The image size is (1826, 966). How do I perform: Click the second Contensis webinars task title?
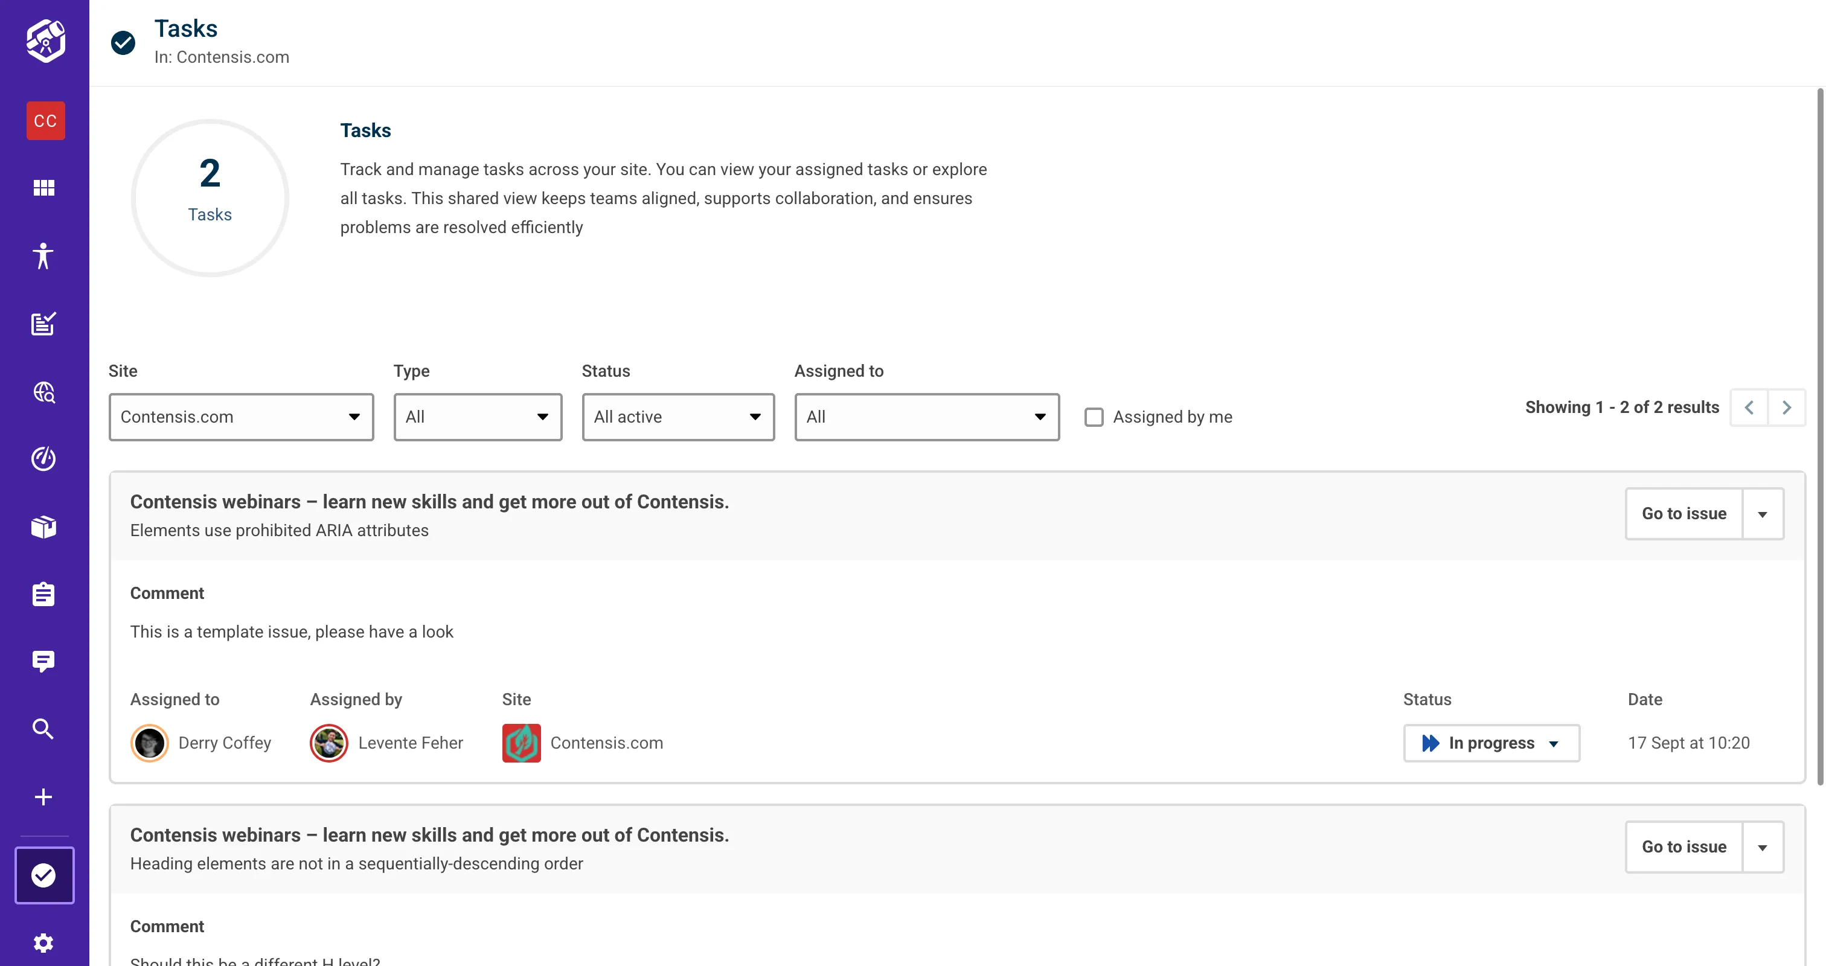pos(429,835)
